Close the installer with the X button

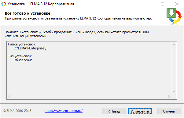pos(177,4)
